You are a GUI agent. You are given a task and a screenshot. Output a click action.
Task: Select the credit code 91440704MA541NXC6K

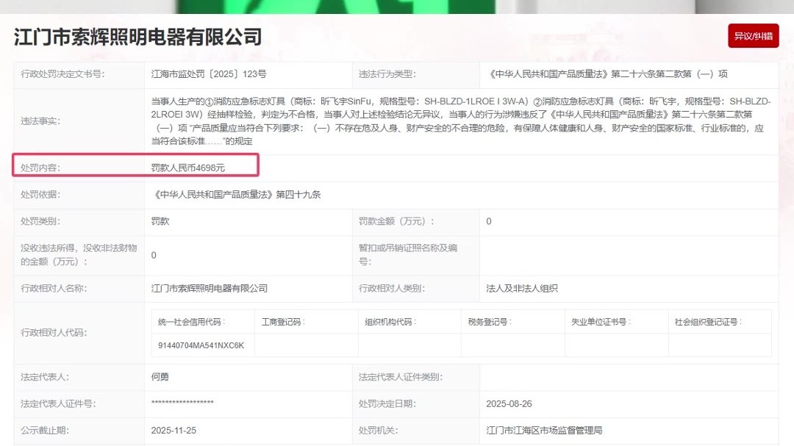click(x=201, y=345)
